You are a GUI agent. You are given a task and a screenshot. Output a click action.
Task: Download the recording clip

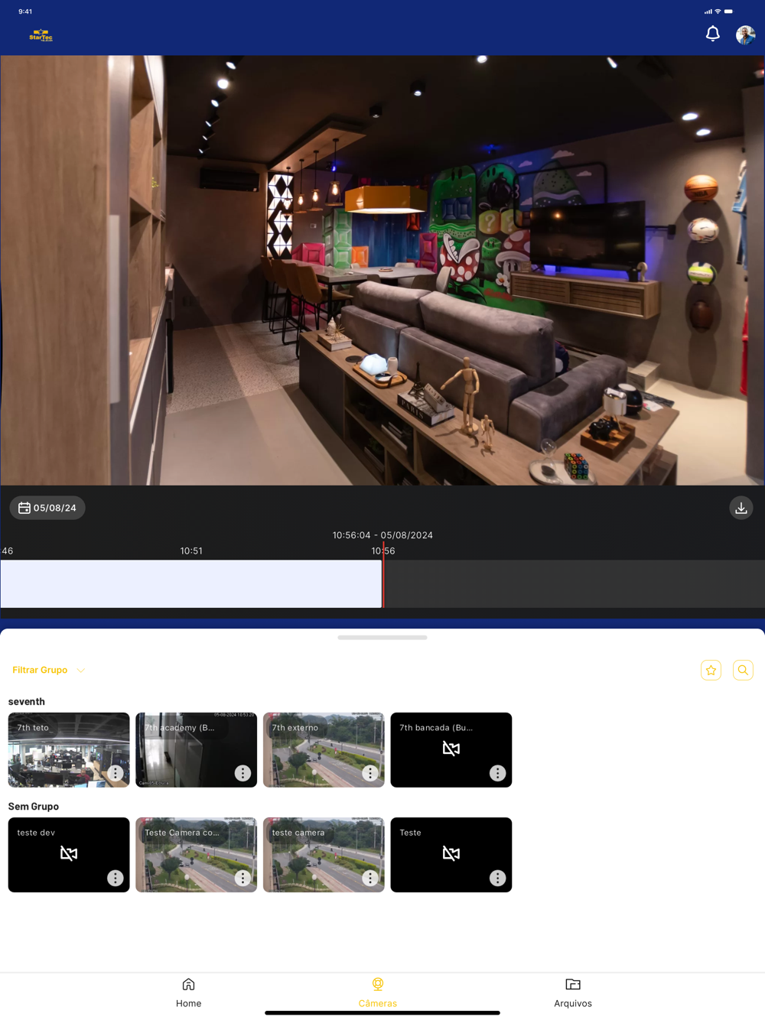click(x=741, y=508)
